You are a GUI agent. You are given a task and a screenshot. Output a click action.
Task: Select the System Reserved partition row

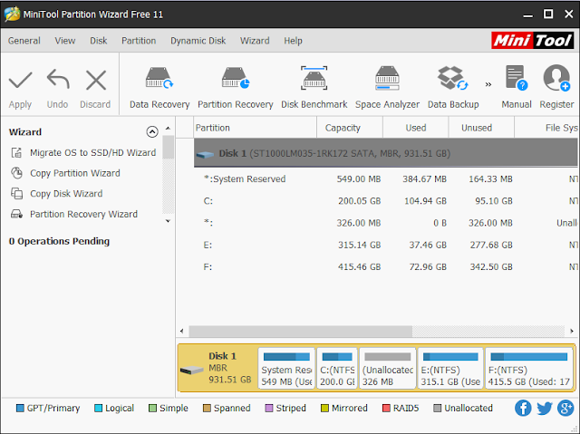click(386, 178)
